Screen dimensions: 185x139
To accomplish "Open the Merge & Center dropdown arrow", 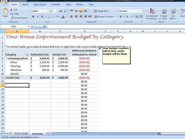I will tap(115, 17).
